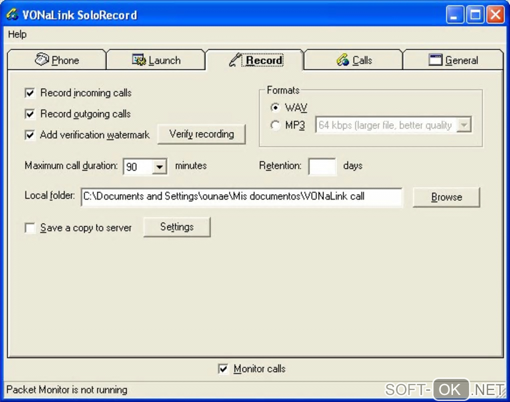Minimize the VONaLink SoloRecord window
510x402 pixels.
click(455, 15)
